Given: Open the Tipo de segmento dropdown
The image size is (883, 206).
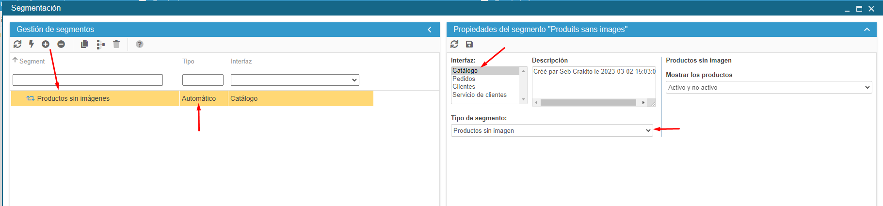Looking at the screenshot, I should 551,130.
